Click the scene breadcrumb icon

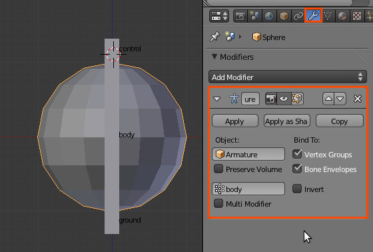230,37
